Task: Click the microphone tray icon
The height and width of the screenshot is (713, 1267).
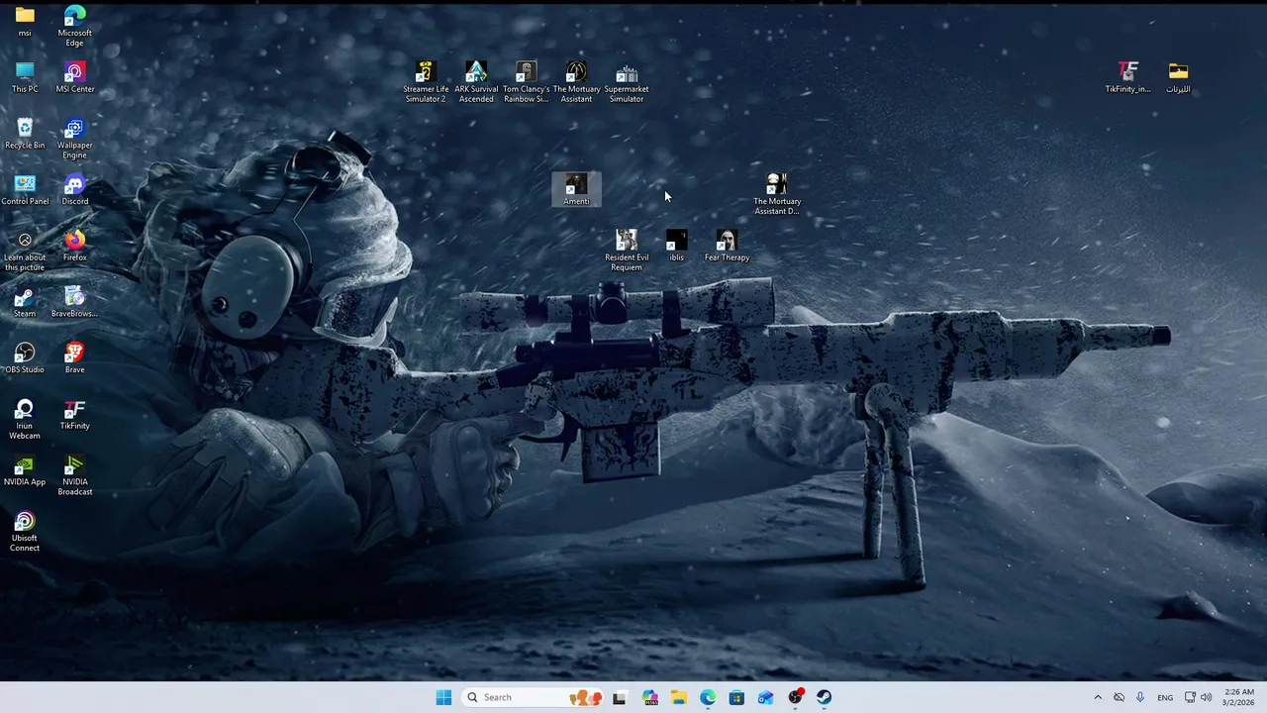Action: click(1140, 697)
